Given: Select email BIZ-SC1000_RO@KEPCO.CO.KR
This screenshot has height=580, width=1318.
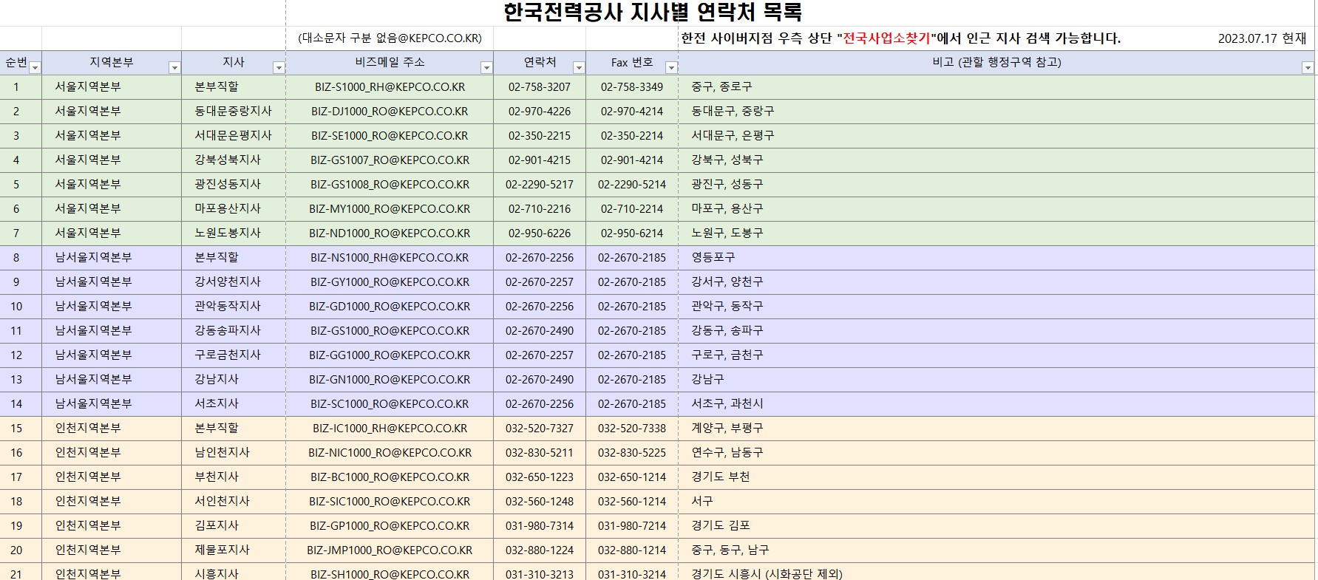Looking at the screenshot, I should [390, 404].
